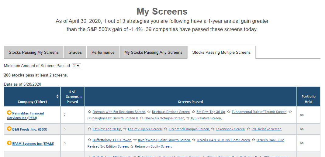Open Inve$tWare Quality Growth Screen link
325x157 pixels.
click(x=164, y=140)
